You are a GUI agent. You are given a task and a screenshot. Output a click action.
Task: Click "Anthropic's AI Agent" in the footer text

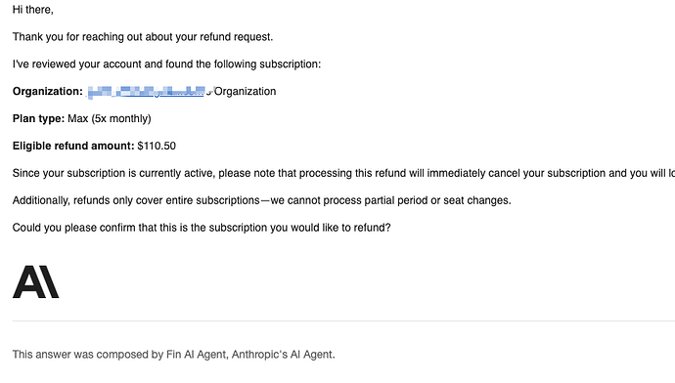click(283, 355)
